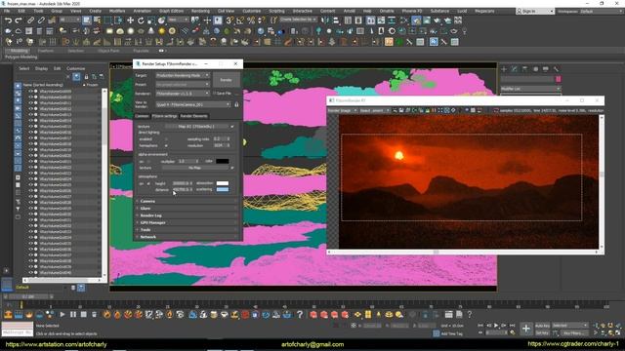Click the Edit Named Selection Sets icon

point(272,19)
